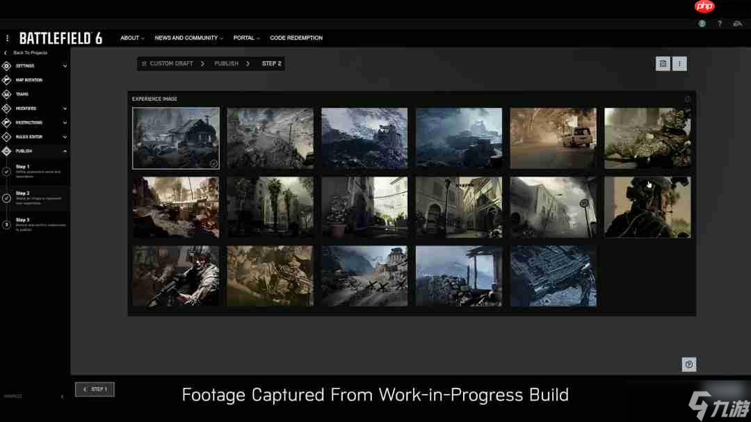Viewport: 751px width, 422px height.
Task: Open Map Rotation in the sidebar
Action: point(29,80)
